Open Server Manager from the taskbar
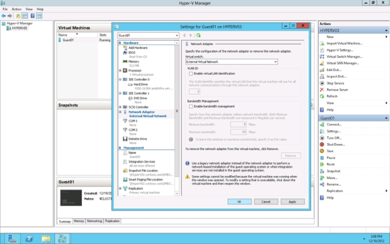 click(x=12, y=239)
